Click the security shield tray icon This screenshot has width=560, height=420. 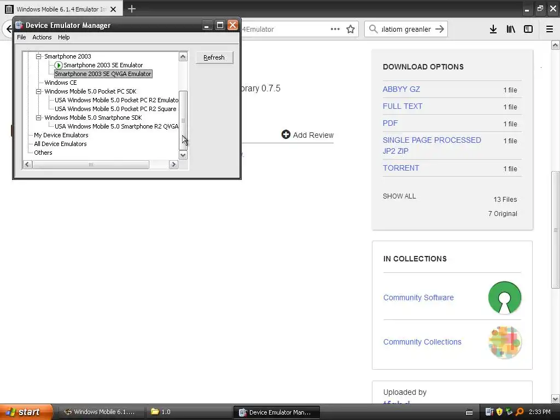(499, 412)
